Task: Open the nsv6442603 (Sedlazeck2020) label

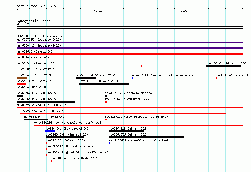Action: (x=127, y=99)
